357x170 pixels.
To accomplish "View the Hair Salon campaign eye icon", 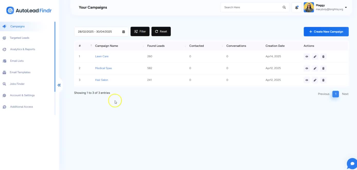I will tap(307, 80).
